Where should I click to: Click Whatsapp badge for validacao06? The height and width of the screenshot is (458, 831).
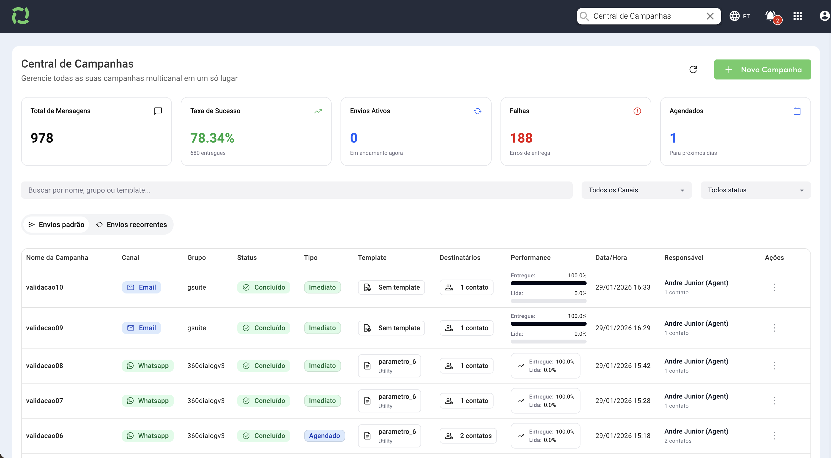(x=148, y=436)
